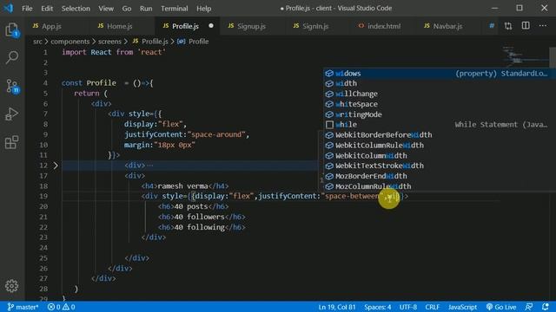Screen dimensions: 556x312
Task: Switch to the Navbar.js tab
Action: point(447,26)
